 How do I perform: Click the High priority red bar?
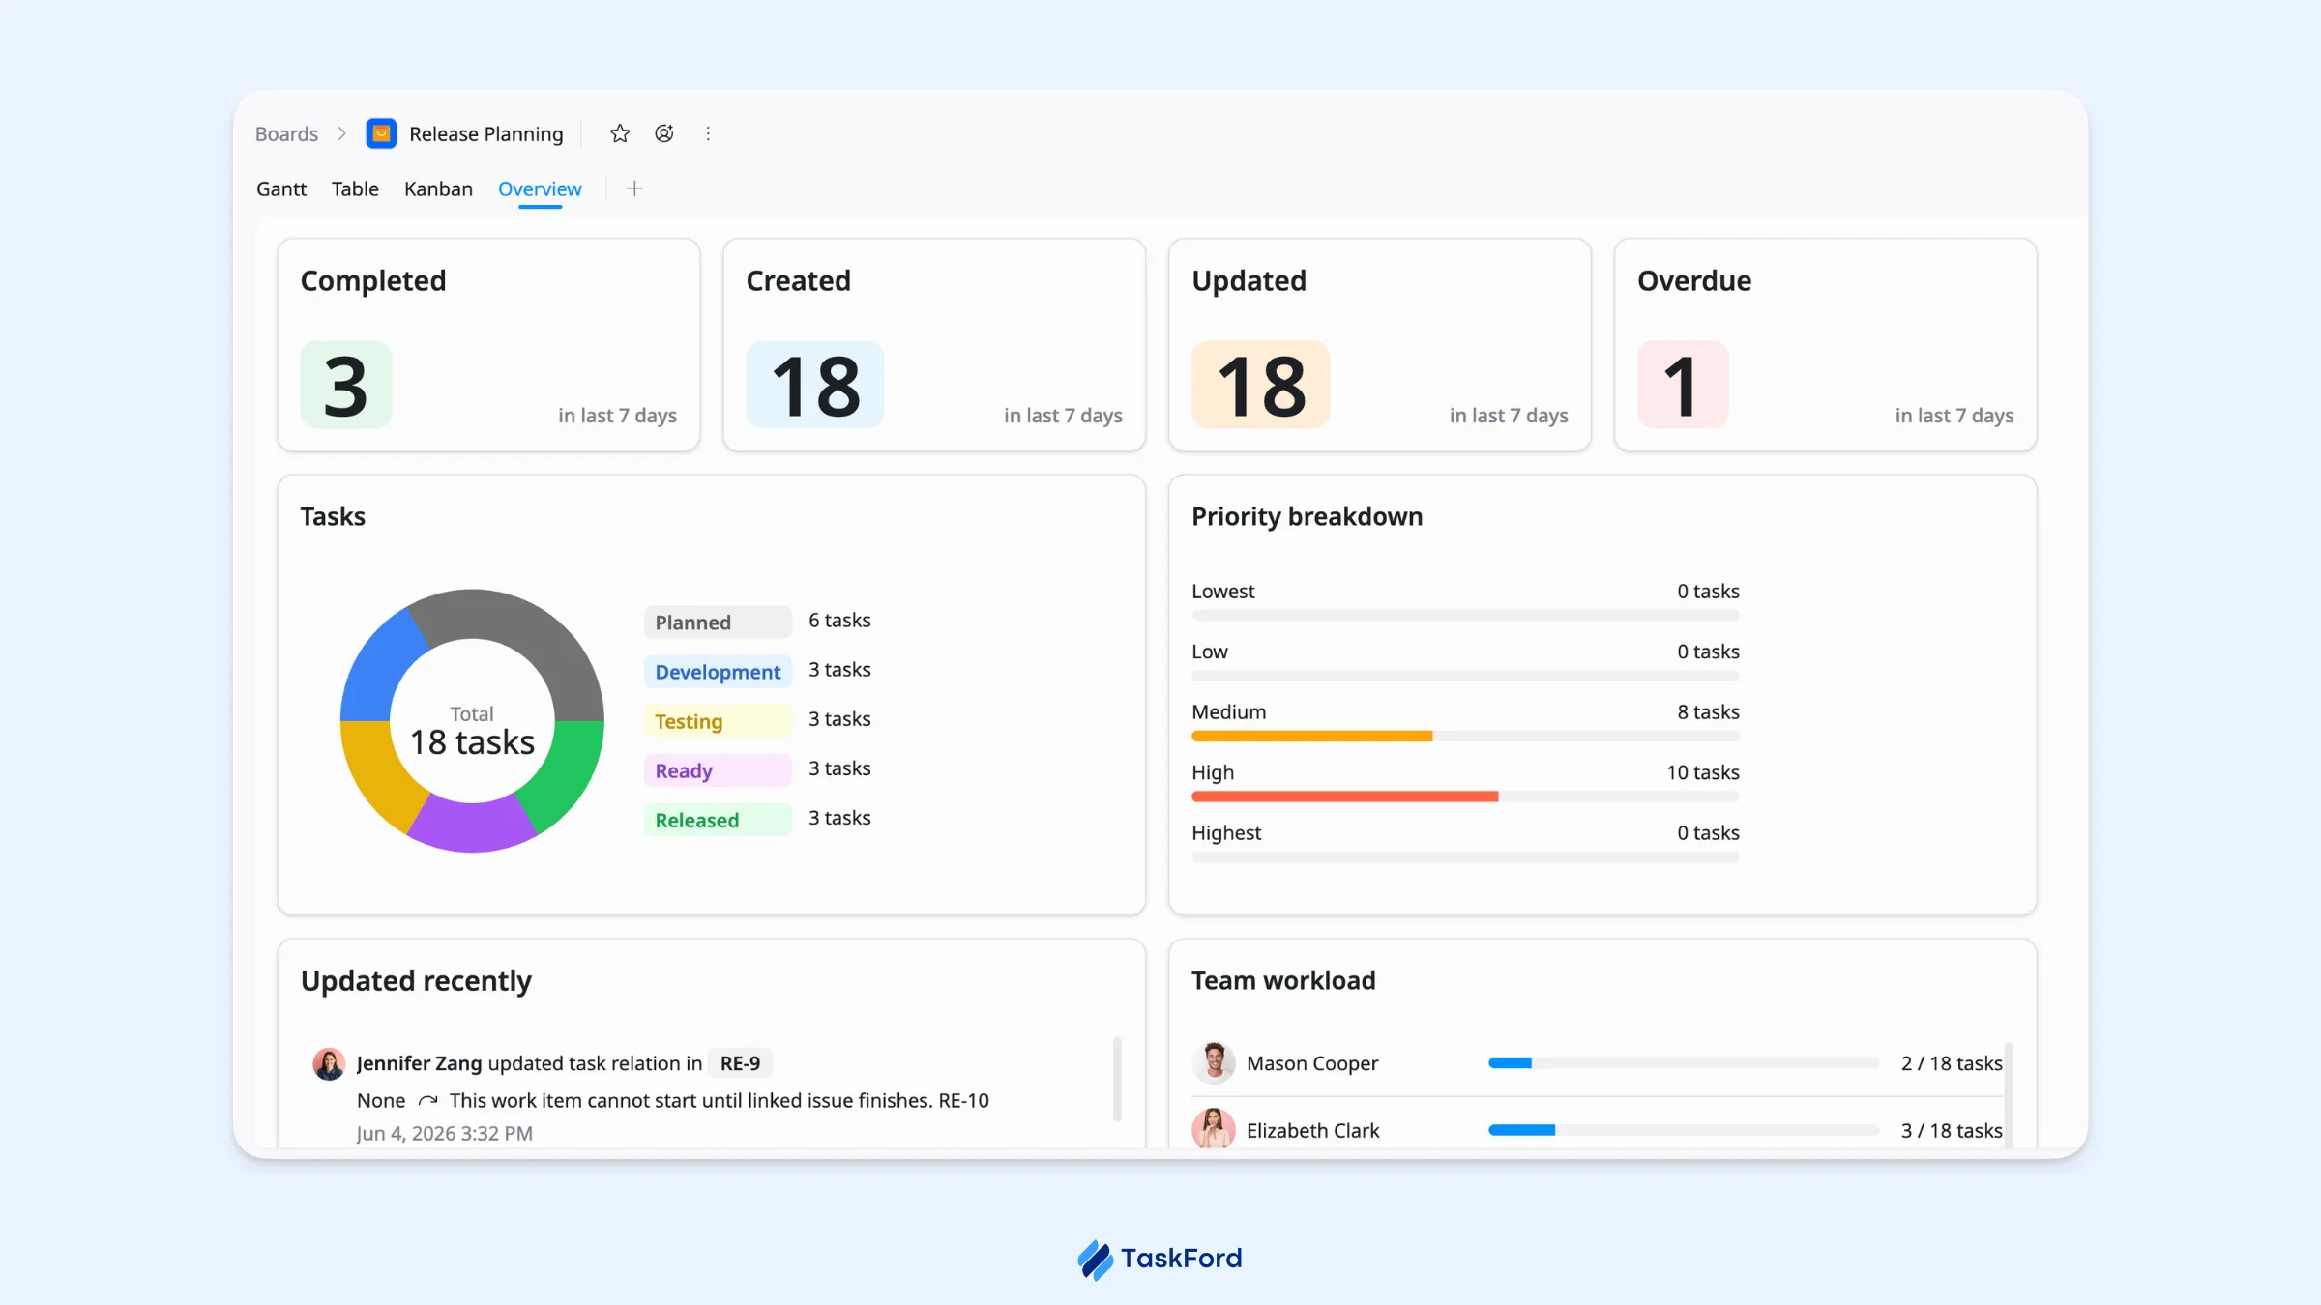point(1344,797)
